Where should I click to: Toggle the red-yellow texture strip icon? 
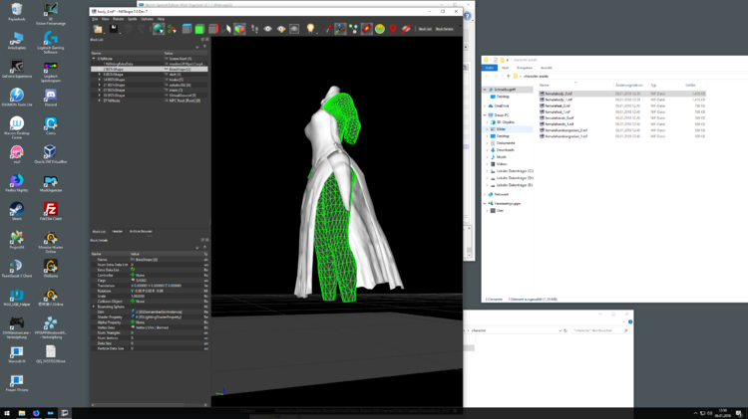366,29
